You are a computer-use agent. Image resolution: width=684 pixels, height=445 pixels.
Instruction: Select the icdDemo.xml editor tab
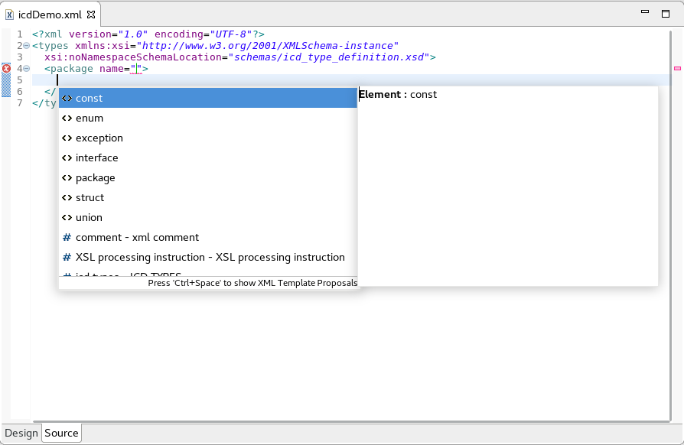tap(51, 14)
